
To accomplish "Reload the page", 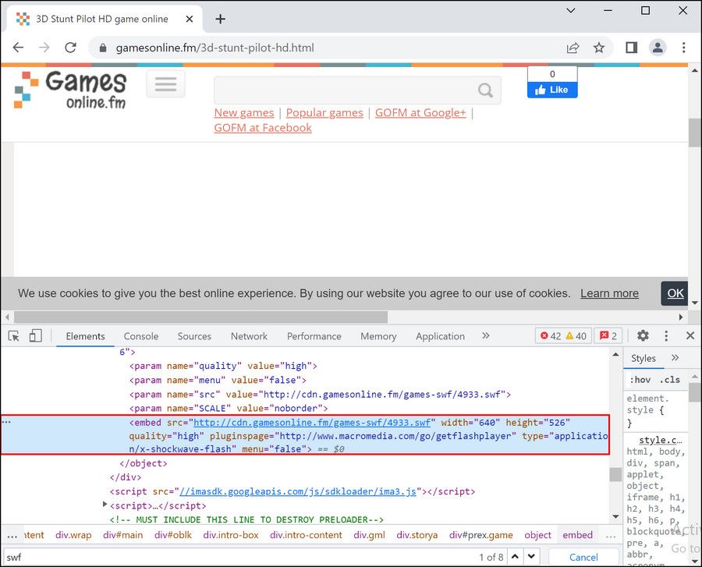I will click(x=70, y=48).
